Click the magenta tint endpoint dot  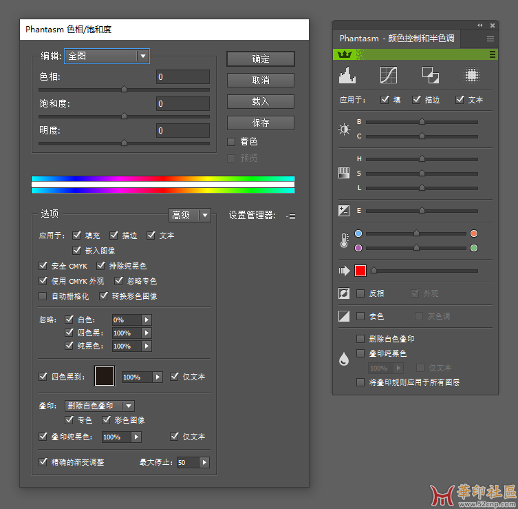358,248
